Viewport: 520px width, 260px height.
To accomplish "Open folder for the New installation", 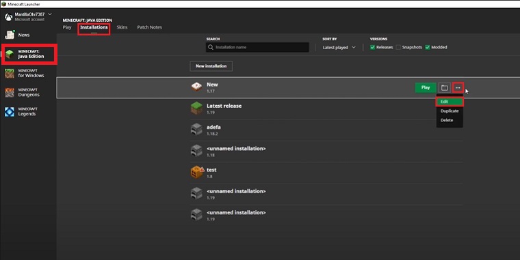I will 444,87.
